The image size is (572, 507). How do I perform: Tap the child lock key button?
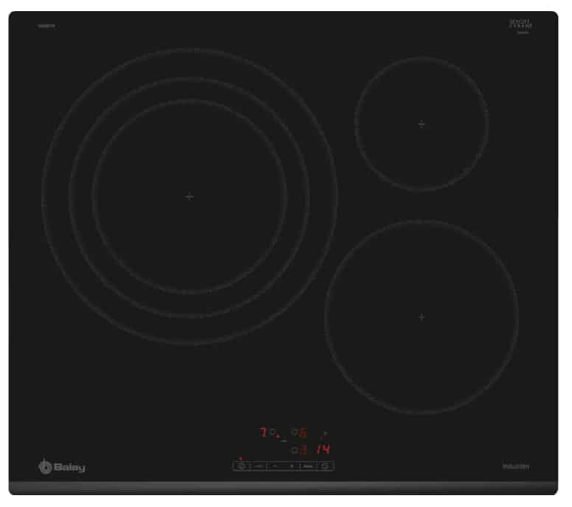tap(259, 466)
